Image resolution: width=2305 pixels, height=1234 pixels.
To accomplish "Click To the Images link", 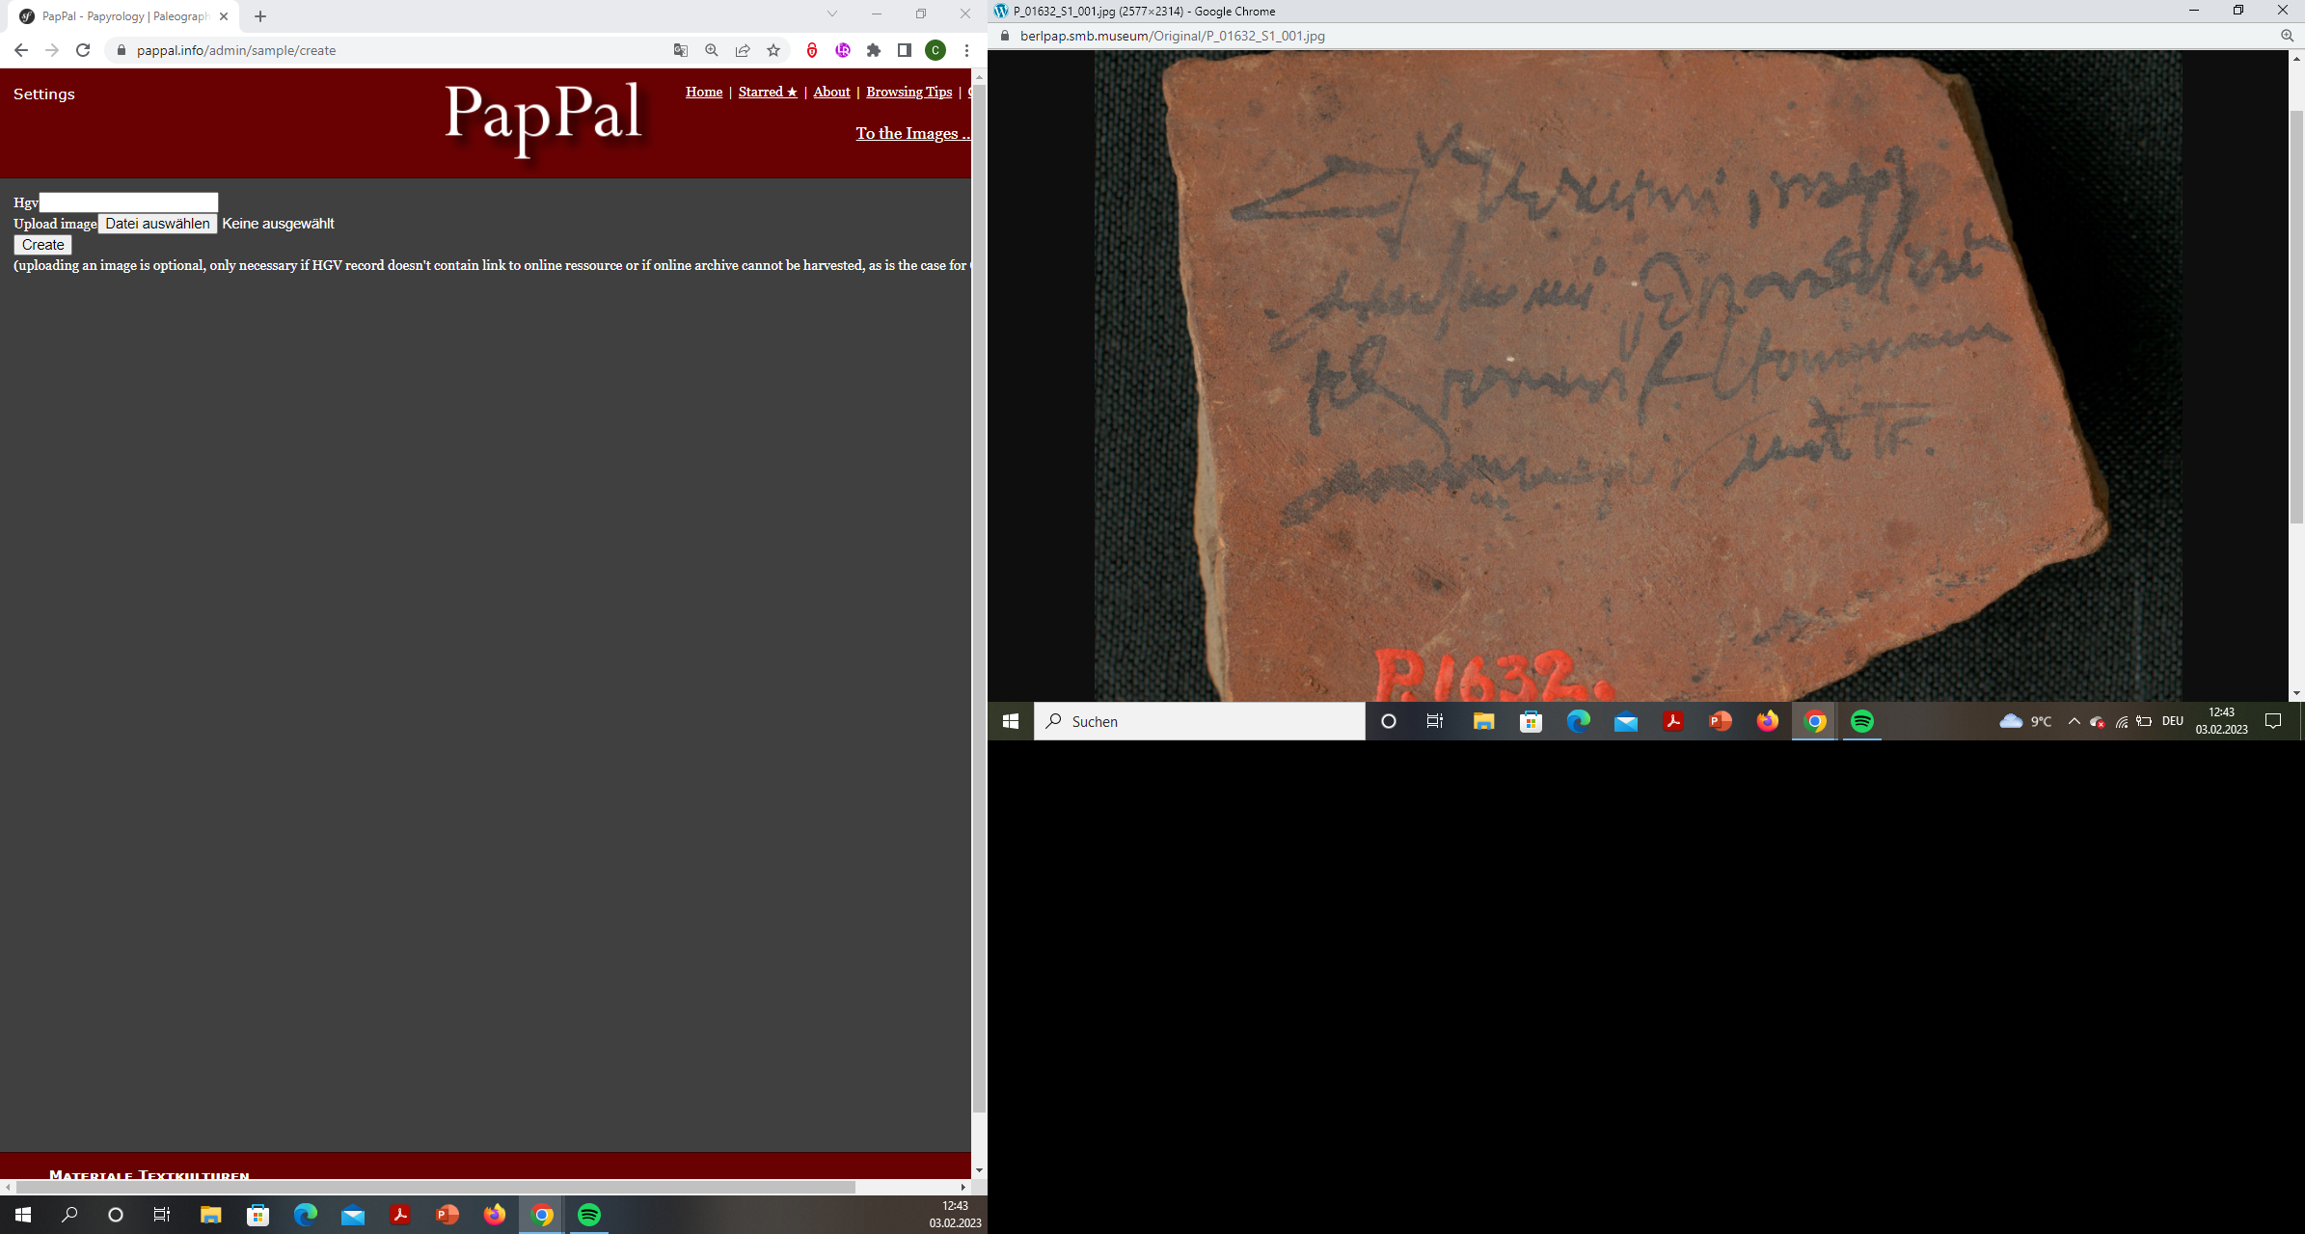I will pos(912,133).
